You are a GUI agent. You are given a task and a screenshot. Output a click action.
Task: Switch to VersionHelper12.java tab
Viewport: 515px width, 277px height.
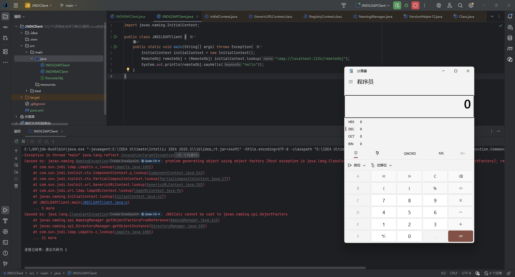(423, 16)
